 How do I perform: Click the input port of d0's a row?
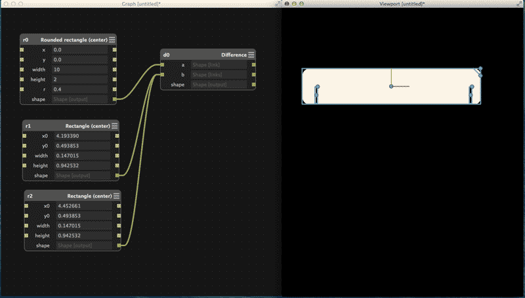coord(162,65)
